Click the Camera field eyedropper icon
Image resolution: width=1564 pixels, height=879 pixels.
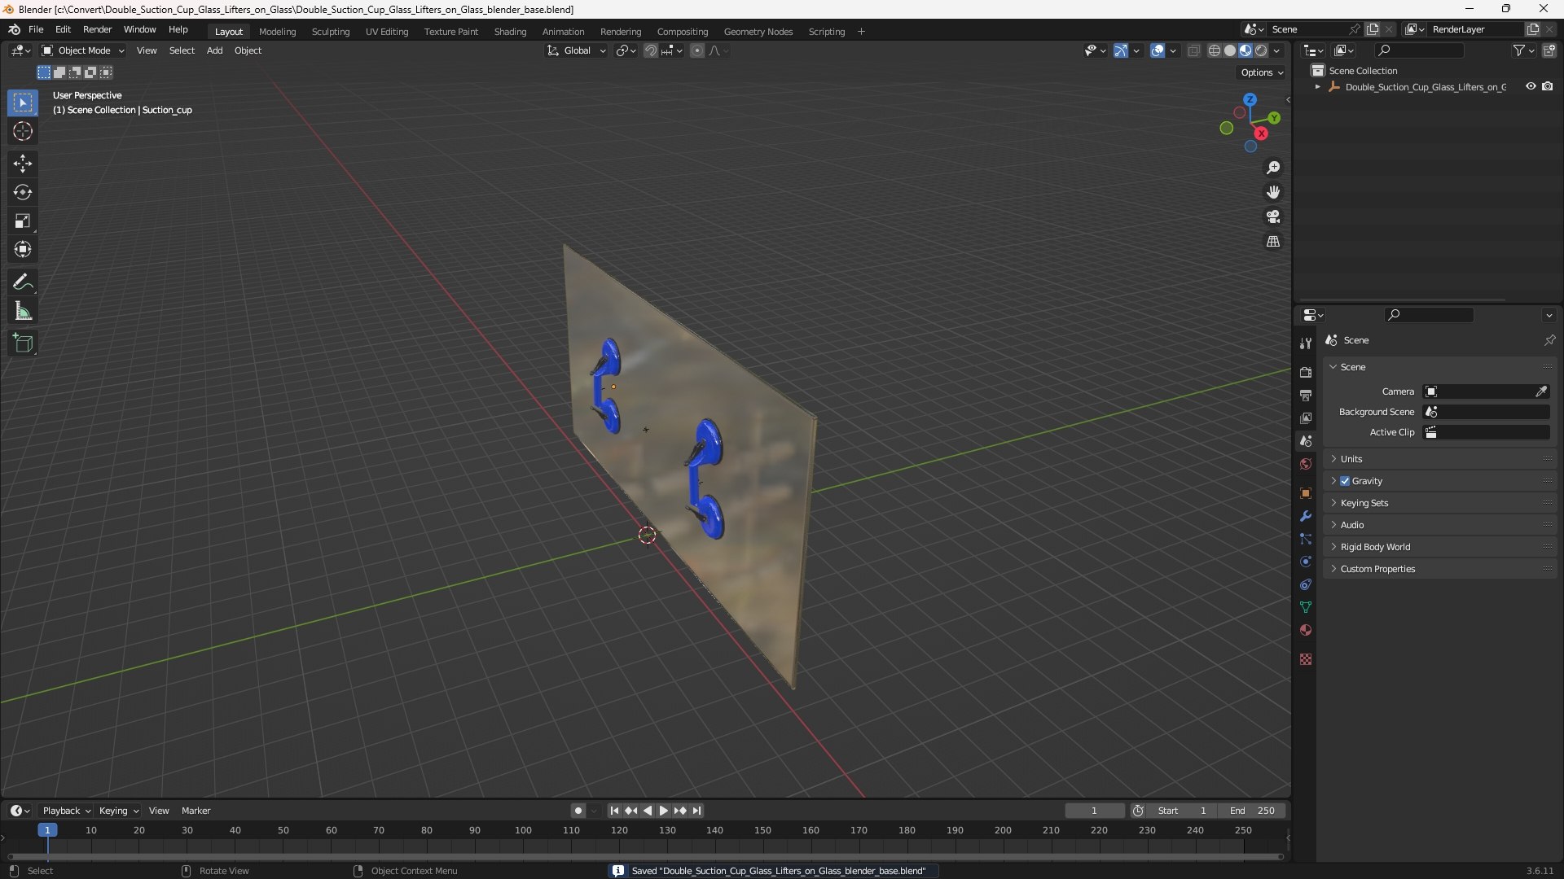(1541, 391)
